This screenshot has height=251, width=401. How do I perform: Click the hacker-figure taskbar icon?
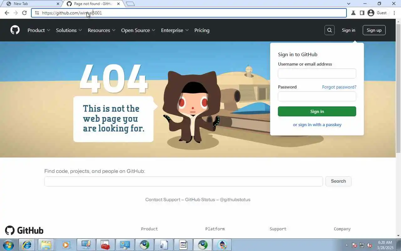pos(222,245)
